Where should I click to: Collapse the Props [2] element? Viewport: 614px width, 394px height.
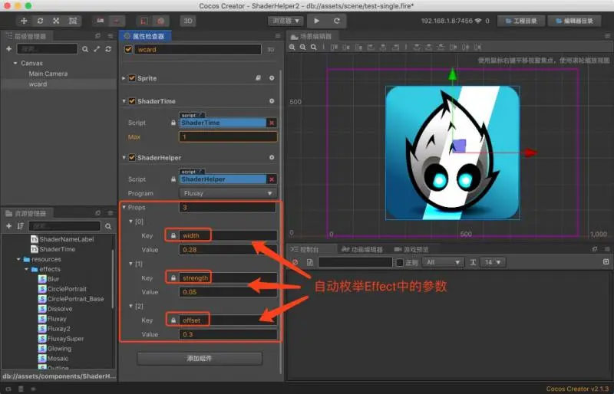[130, 306]
